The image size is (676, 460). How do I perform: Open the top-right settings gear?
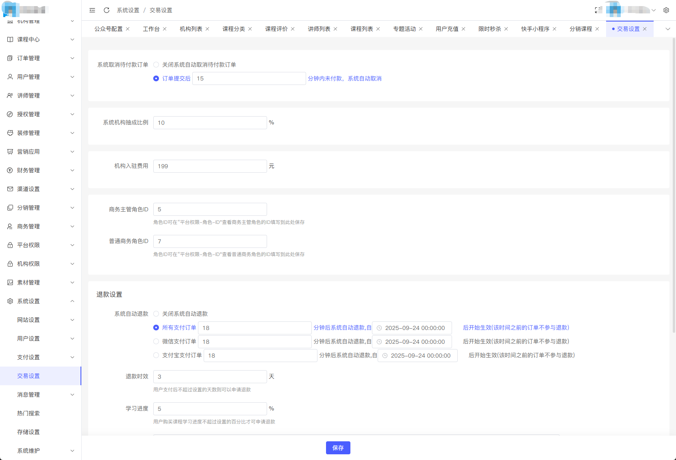666,10
